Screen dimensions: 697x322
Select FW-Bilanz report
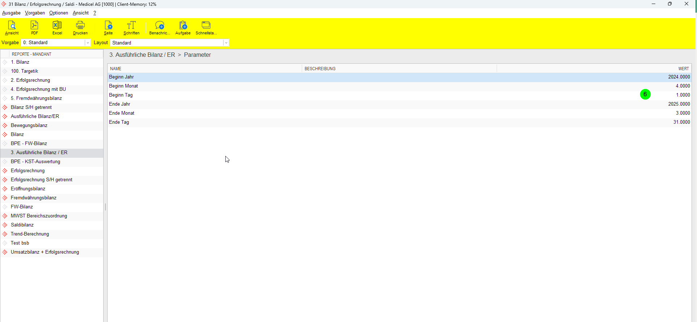(x=52, y=207)
